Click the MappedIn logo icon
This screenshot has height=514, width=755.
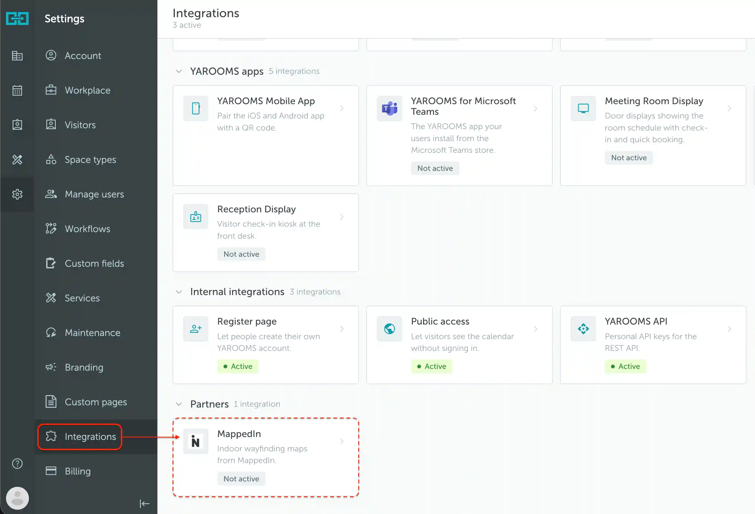click(x=195, y=441)
